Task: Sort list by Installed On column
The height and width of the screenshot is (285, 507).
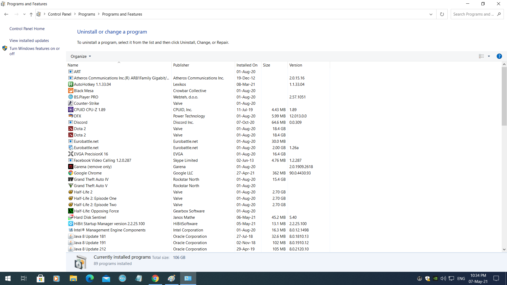Action: coord(247,65)
